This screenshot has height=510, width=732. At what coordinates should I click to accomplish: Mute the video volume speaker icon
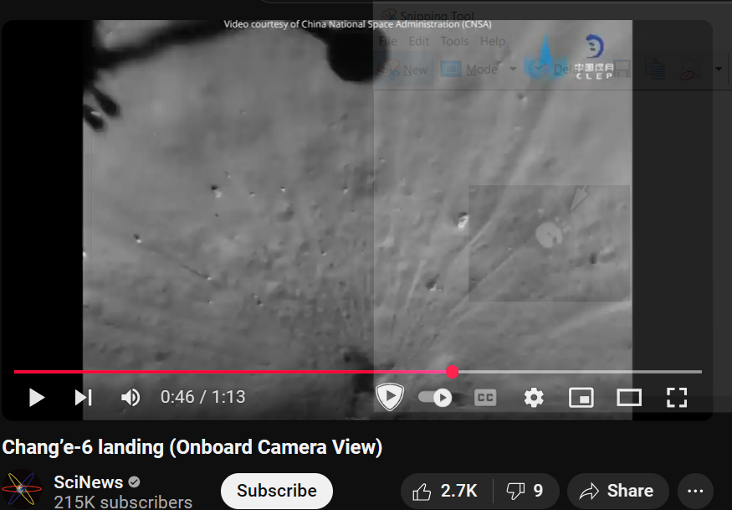tap(131, 397)
